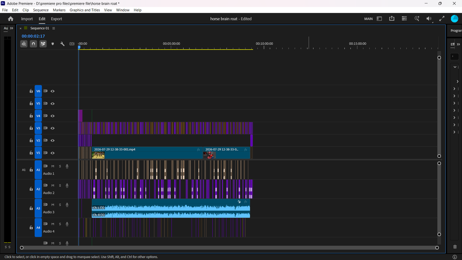462x260 pixels.
Task: Switch to the Export tab
Action: (57, 18)
